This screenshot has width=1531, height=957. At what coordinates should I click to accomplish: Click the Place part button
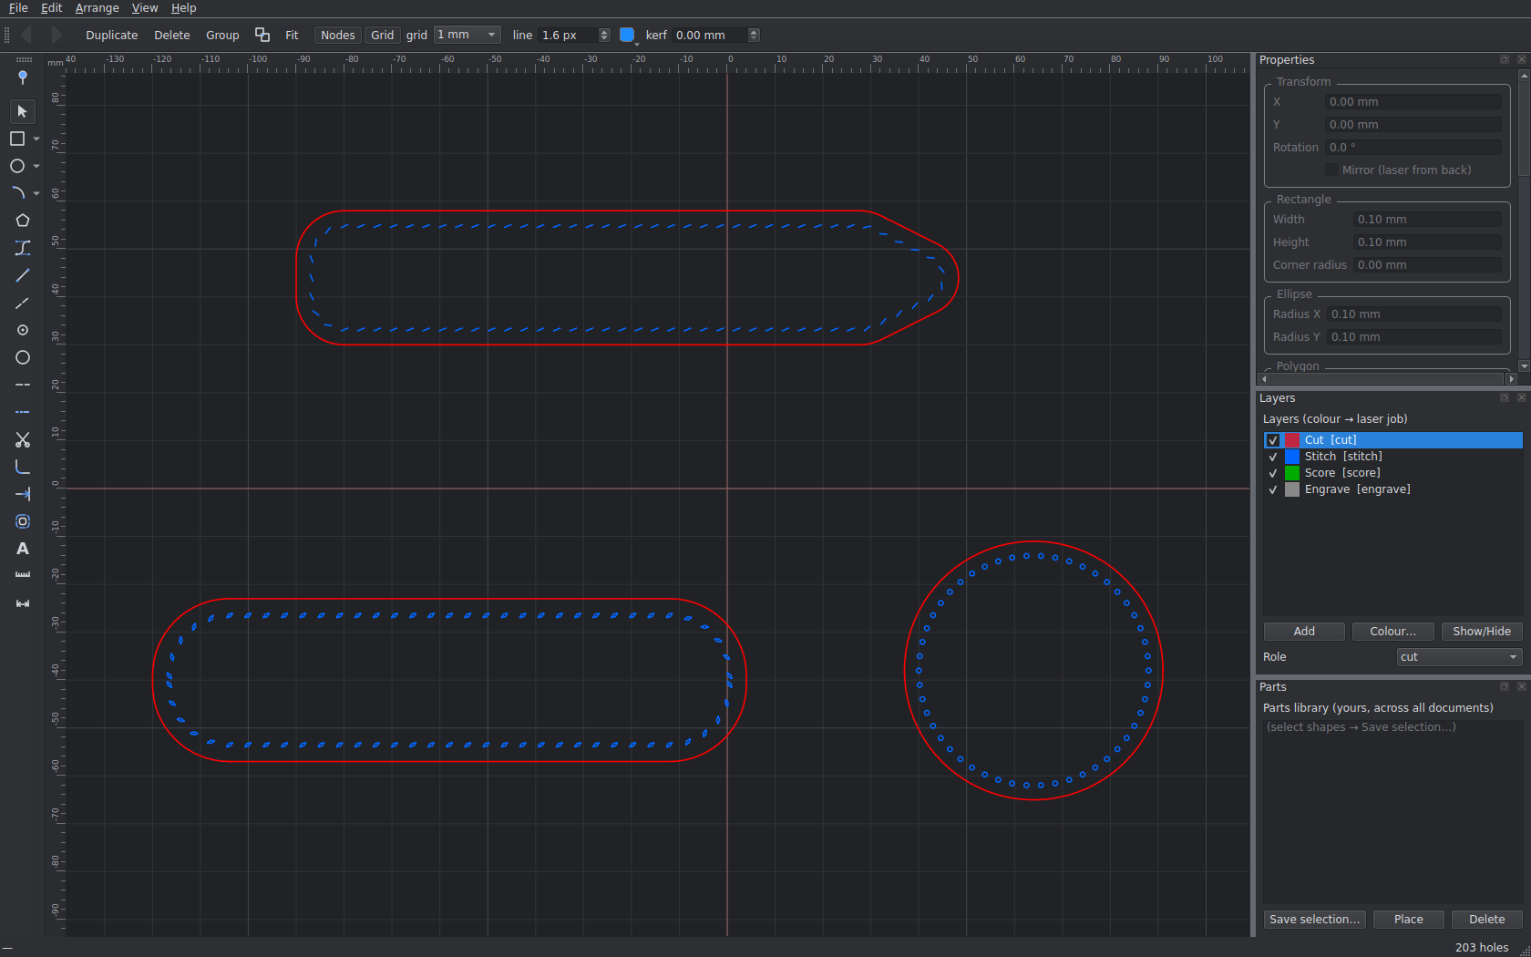(1409, 920)
